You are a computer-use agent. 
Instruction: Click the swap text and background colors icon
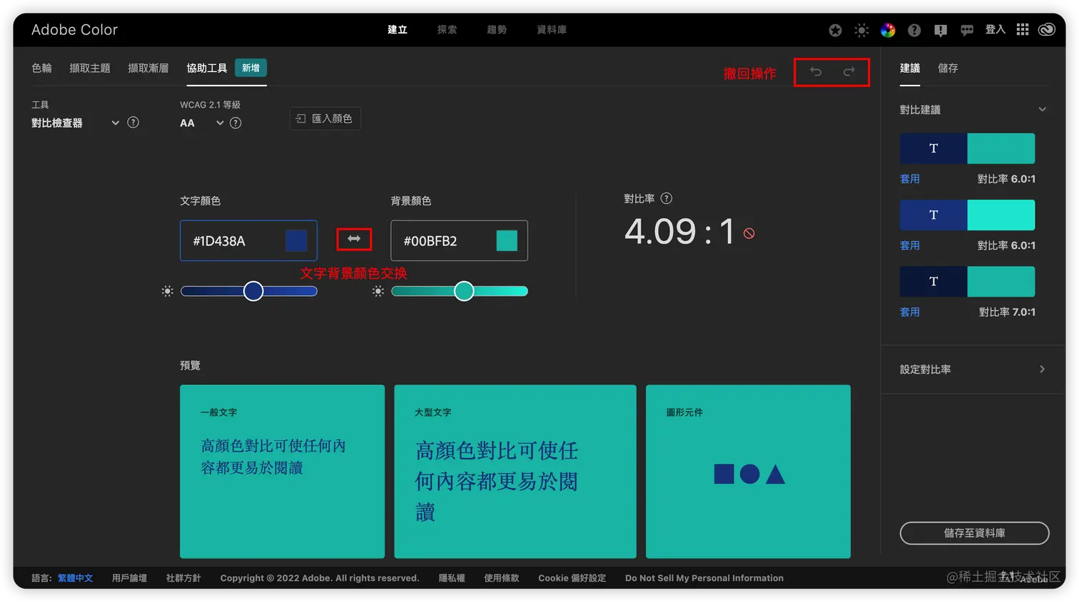pos(353,240)
